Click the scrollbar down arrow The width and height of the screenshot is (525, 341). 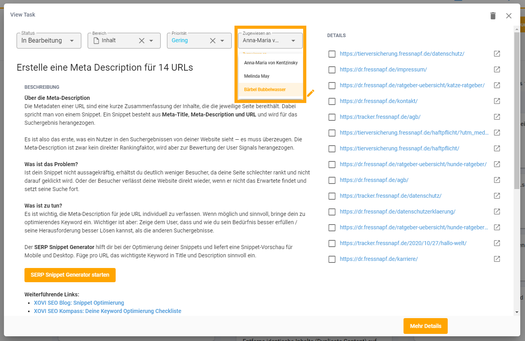click(x=517, y=312)
